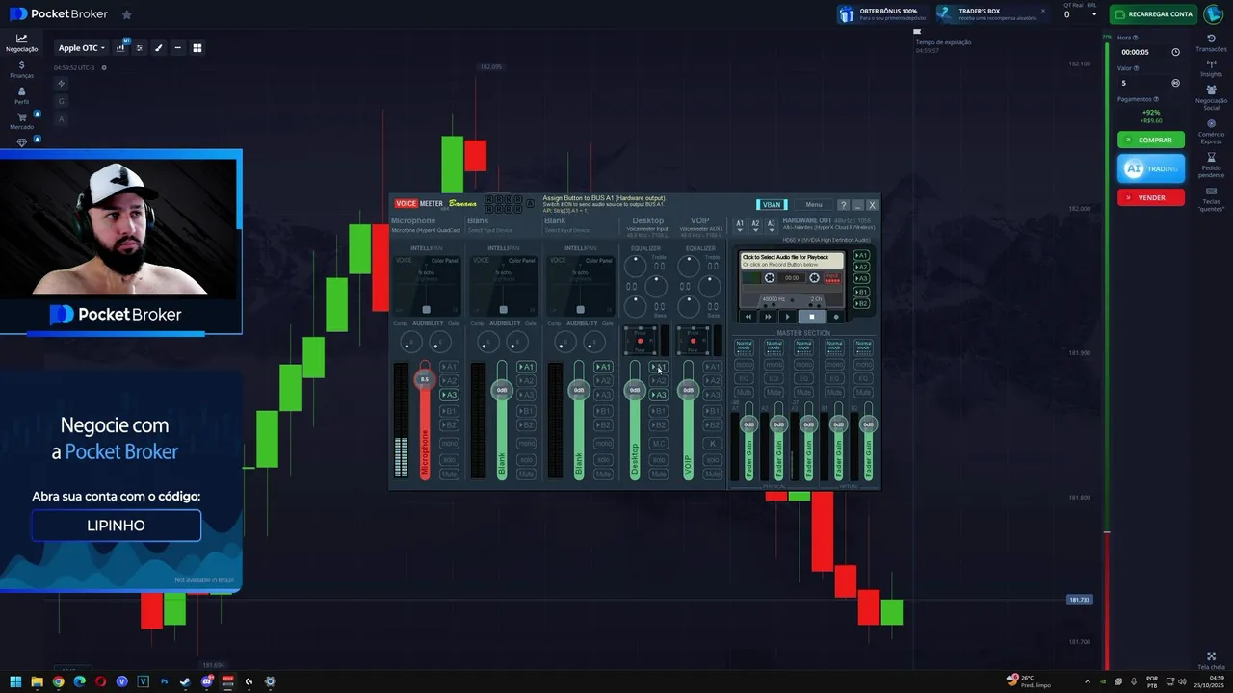Open Comércio Express panel
The width and height of the screenshot is (1233, 693).
tap(1211, 130)
